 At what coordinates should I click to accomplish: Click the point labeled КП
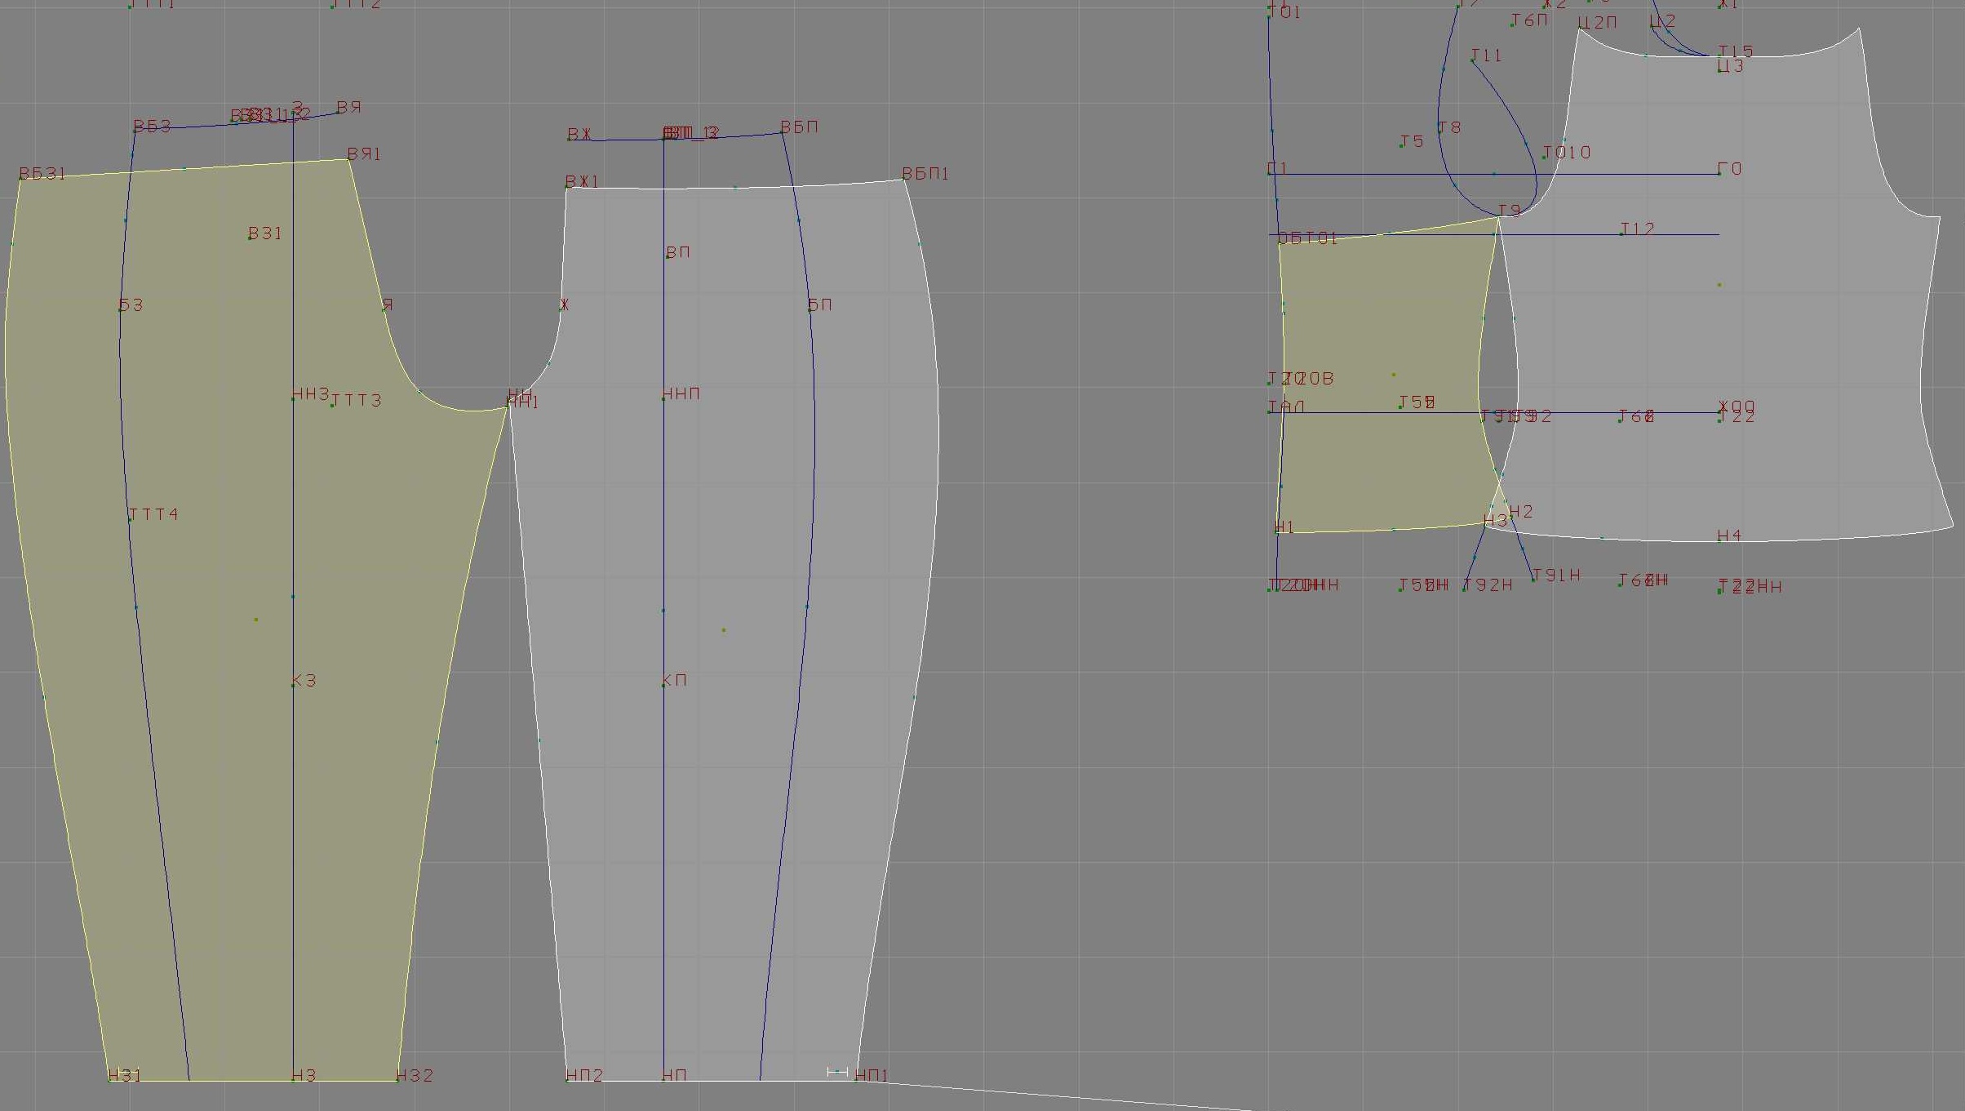pos(663,685)
